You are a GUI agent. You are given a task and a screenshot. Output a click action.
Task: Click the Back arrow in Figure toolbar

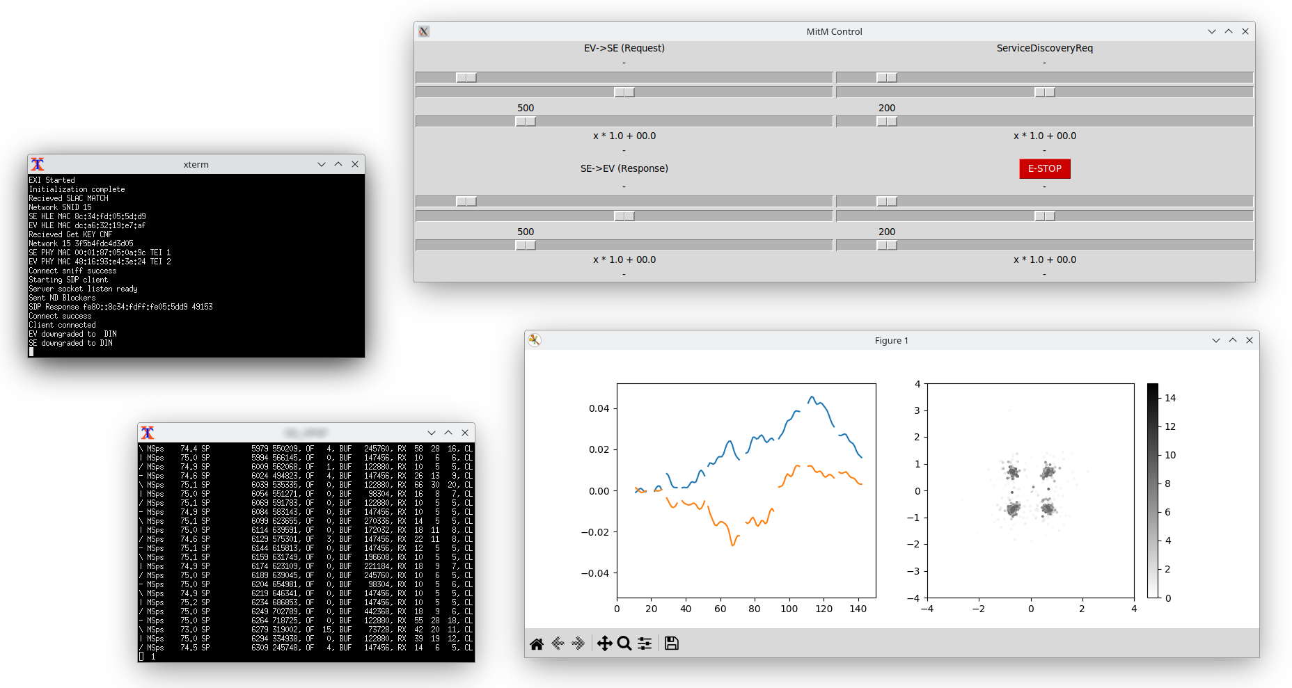[x=558, y=643]
